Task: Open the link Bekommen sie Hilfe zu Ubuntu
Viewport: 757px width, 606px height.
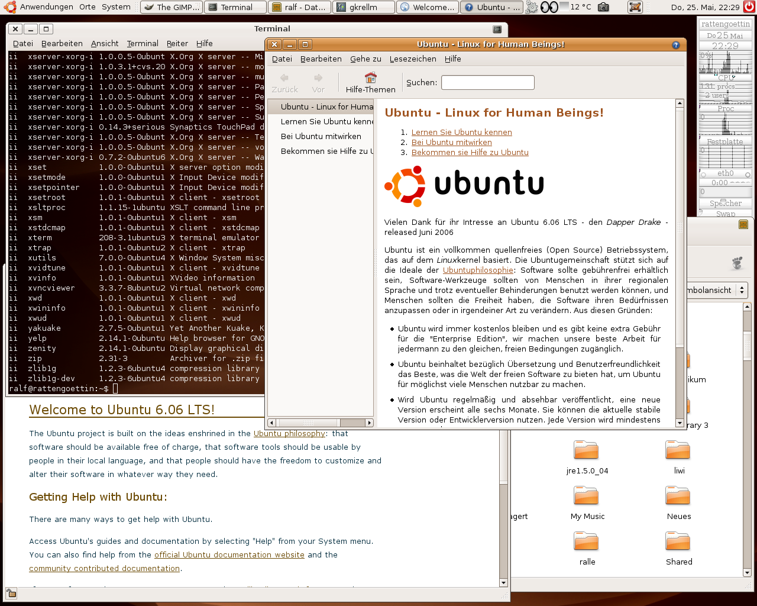Action: [470, 153]
